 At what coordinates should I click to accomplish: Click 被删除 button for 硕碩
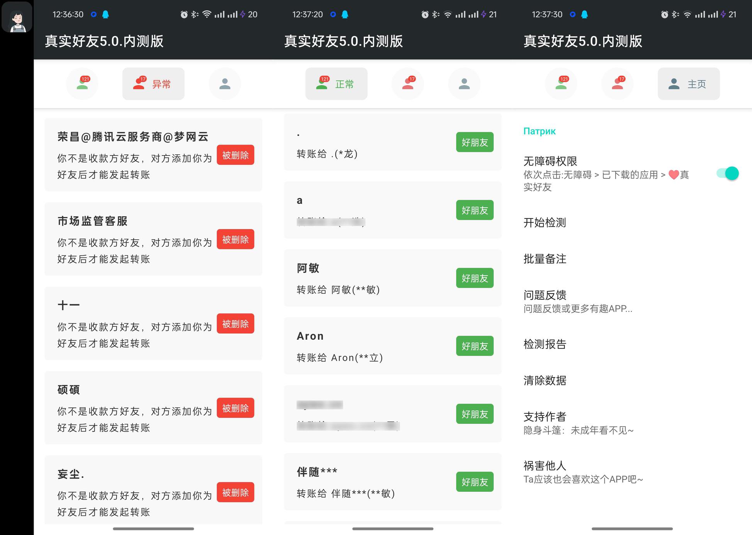tap(235, 408)
